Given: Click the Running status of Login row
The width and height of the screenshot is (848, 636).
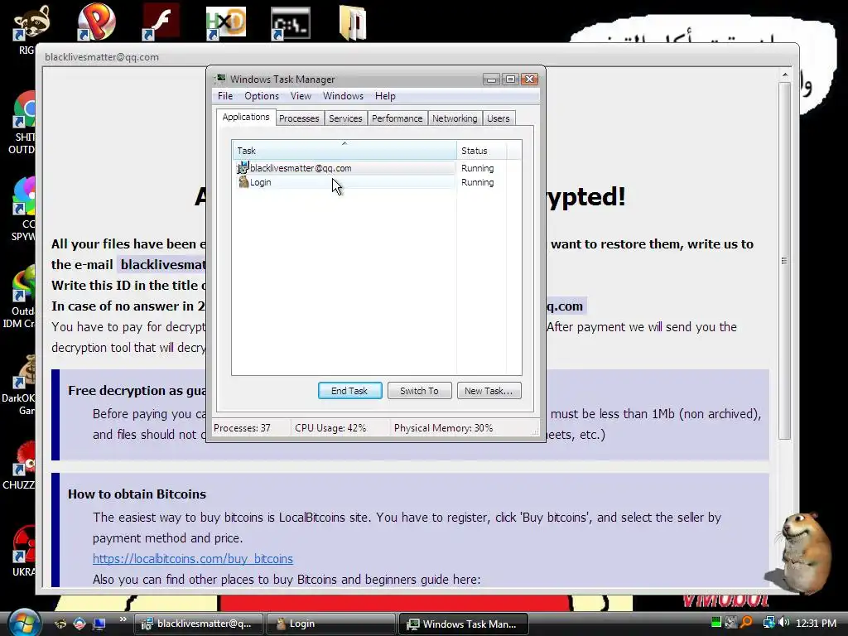Looking at the screenshot, I should click(477, 182).
